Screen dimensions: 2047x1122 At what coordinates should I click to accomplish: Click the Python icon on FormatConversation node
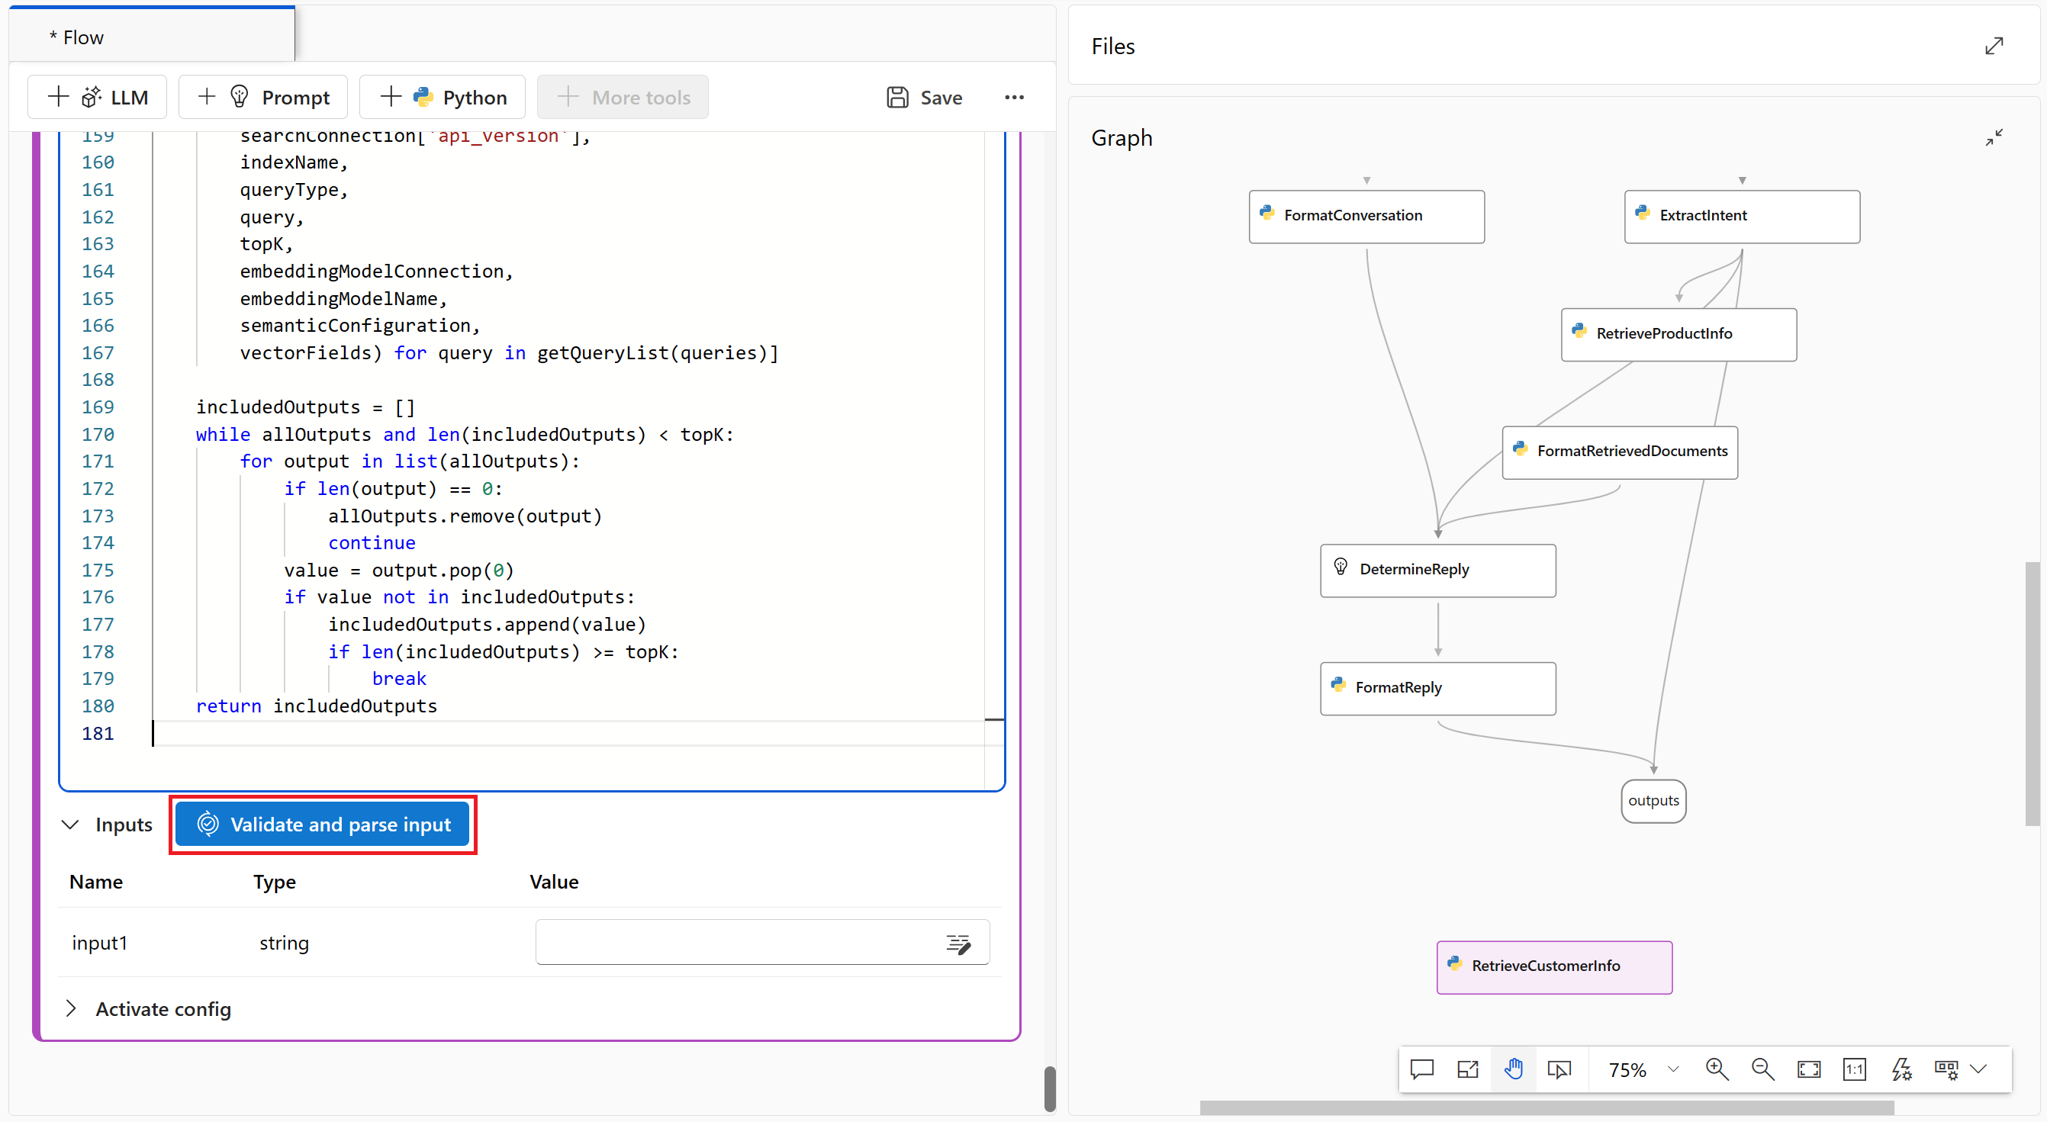1267,213
